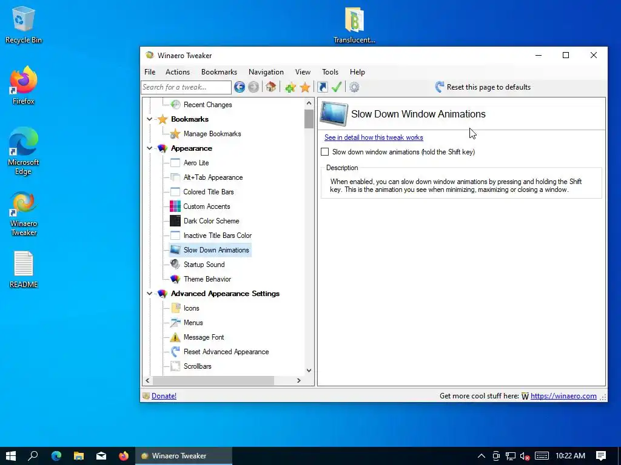Select Menus tree item

(193, 323)
